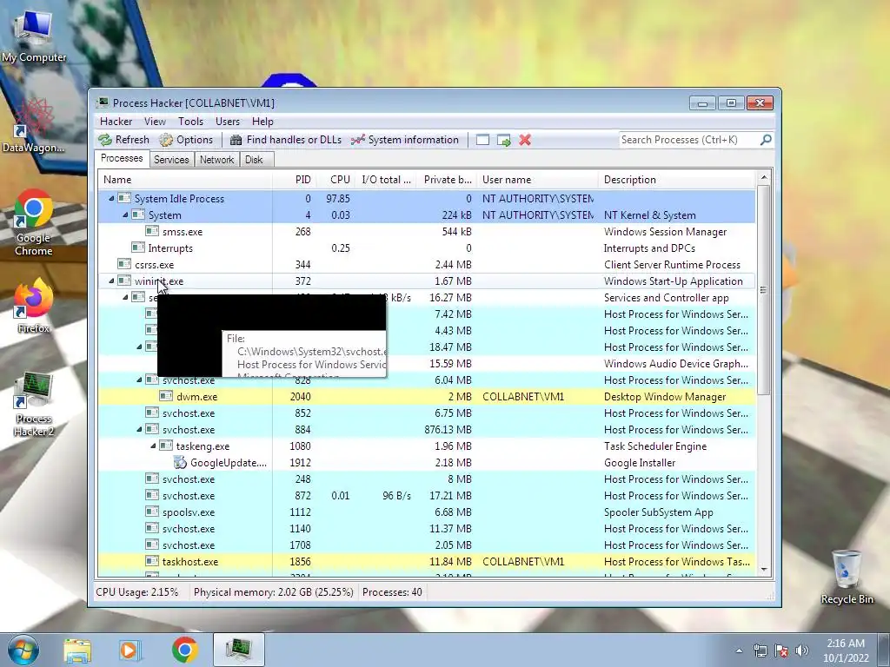Screen dimensions: 890x667
Task: Open the Firefox desktop icon
Action: coord(34,305)
